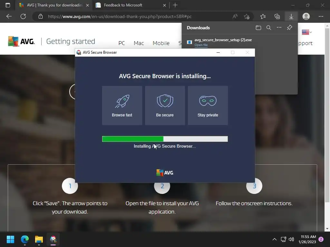Viewport: 330px width, 247px height.
Task: Open Collections toolbar icon
Action: click(x=277, y=16)
